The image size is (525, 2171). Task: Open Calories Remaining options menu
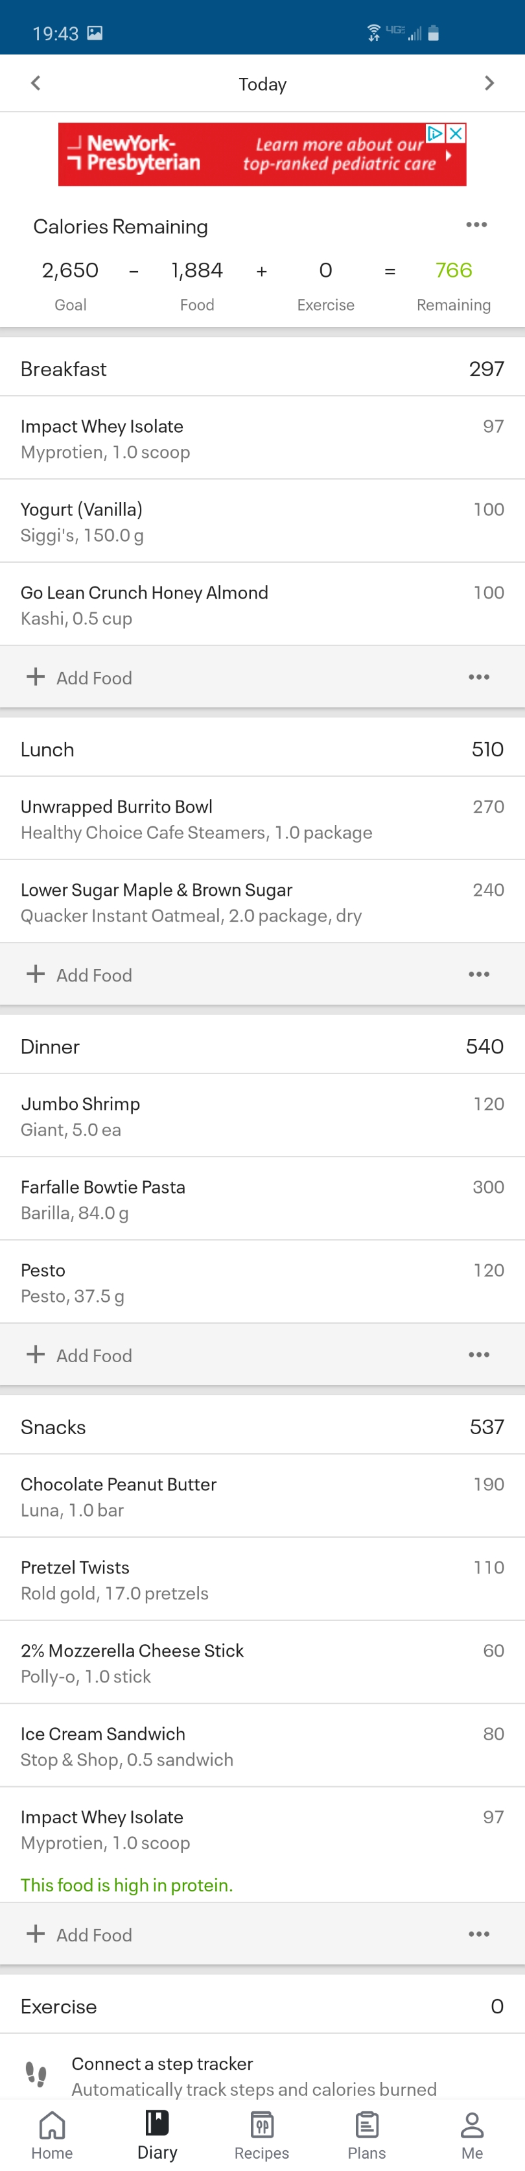(476, 225)
